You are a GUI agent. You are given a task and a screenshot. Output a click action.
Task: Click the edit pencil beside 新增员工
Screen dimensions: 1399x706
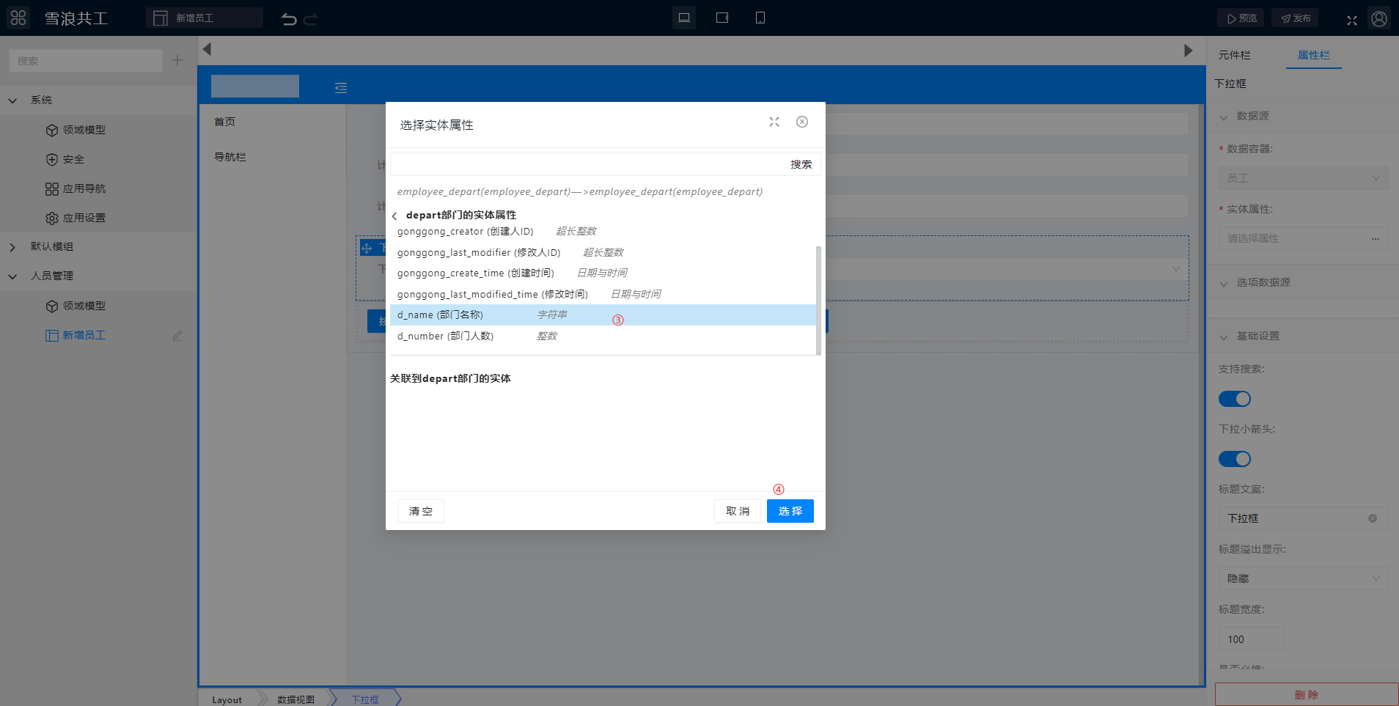click(177, 336)
